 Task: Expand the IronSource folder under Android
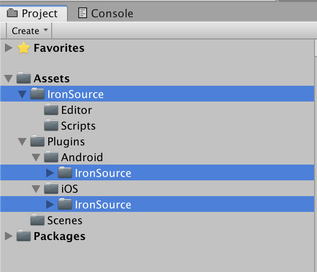pos(50,173)
